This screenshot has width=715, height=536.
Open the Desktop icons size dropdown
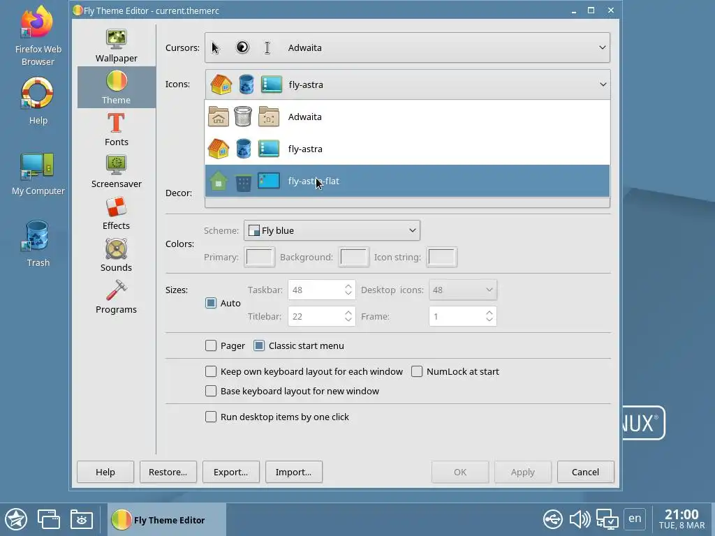(463, 290)
